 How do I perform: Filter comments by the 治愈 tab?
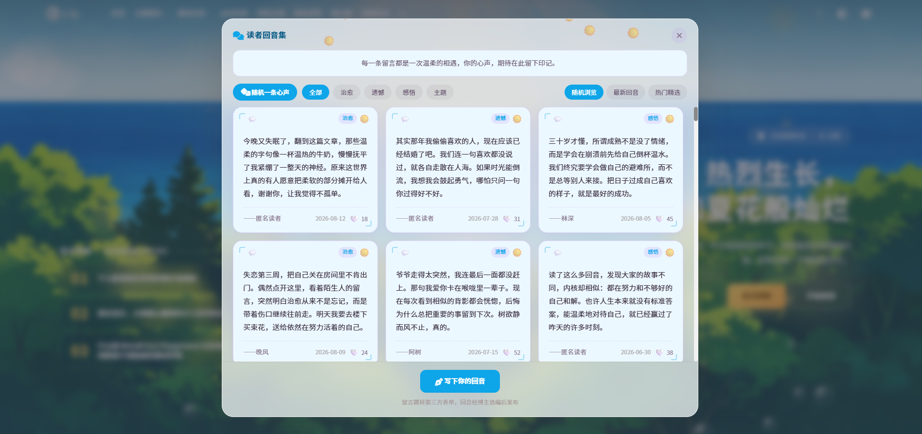(347, 92)
